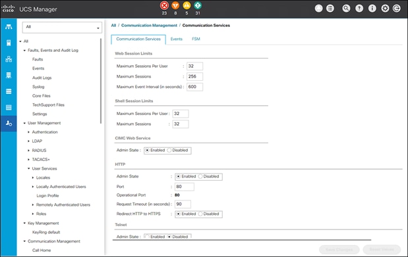Image resolution: width=408 pixels, height=257 pixels.
Task: Select Telnet Admin State Enabled radio
Action: coord(147,237)
